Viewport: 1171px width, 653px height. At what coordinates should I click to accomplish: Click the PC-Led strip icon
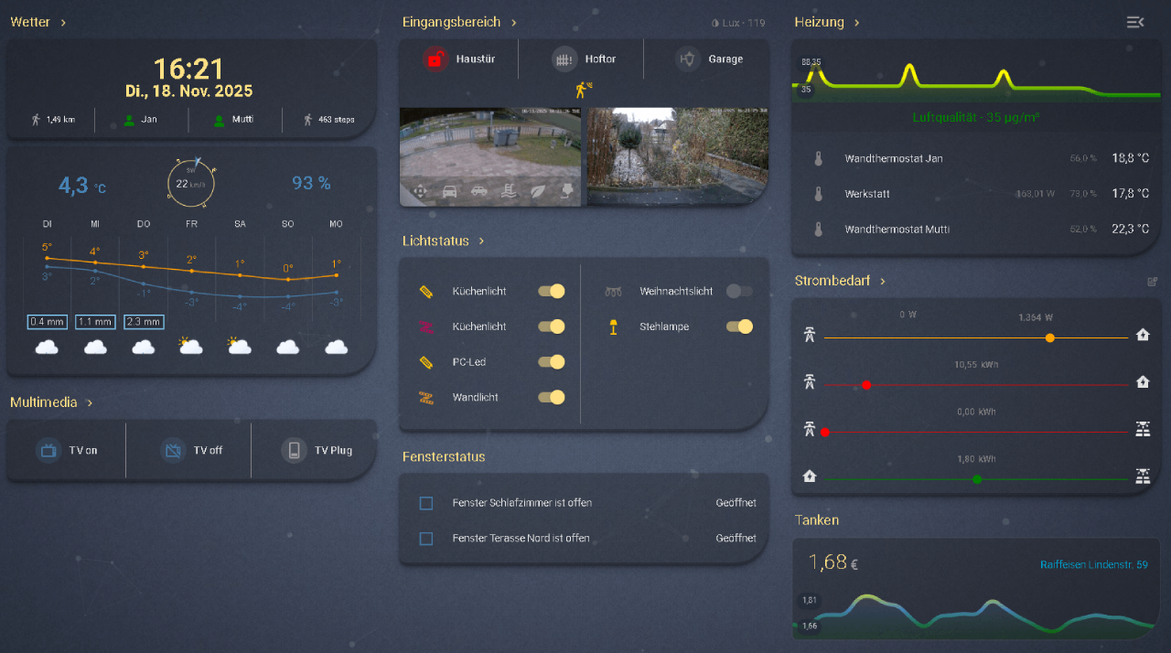[425, 362]
